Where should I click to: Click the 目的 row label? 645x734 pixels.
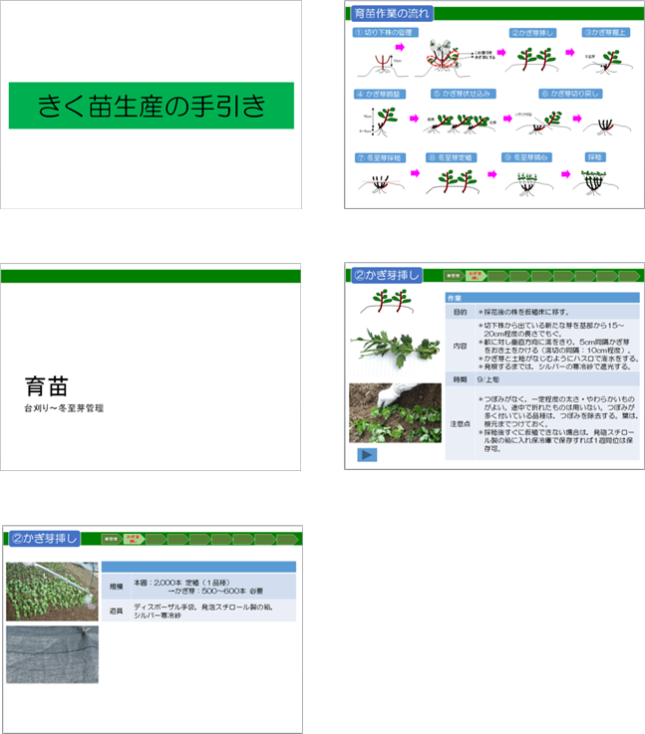[460, 312]
